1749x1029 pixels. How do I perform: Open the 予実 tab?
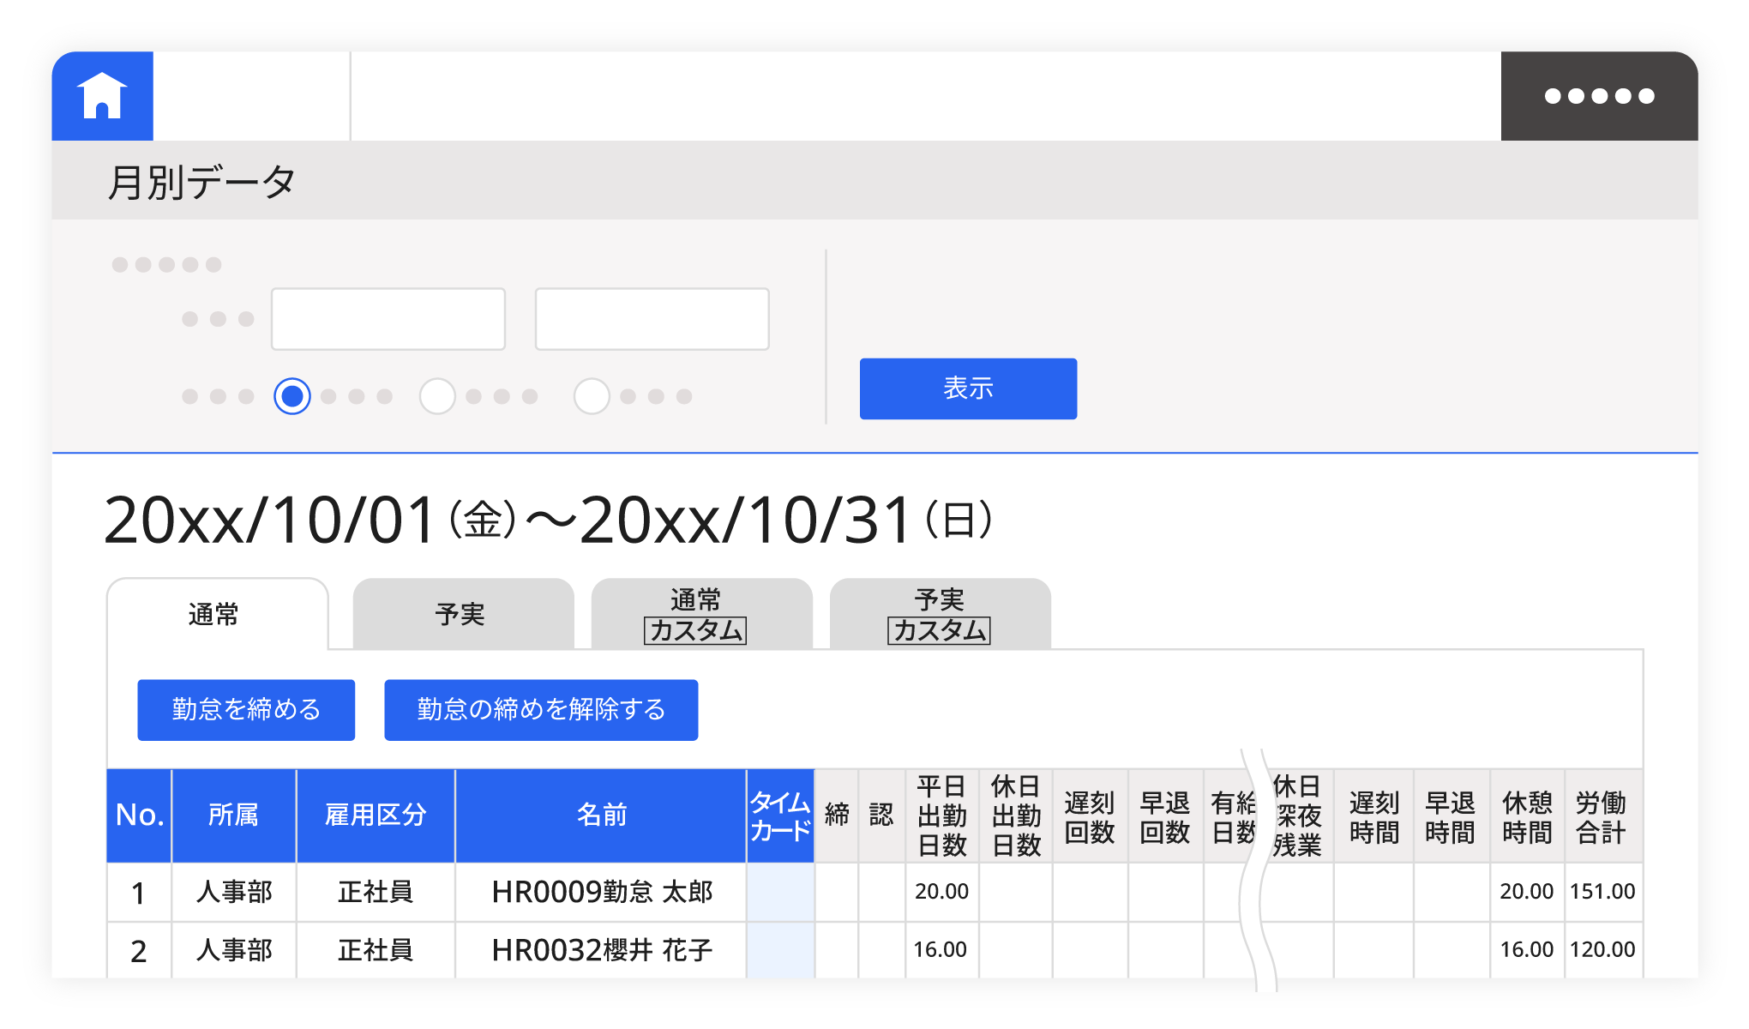click(462, 615)
